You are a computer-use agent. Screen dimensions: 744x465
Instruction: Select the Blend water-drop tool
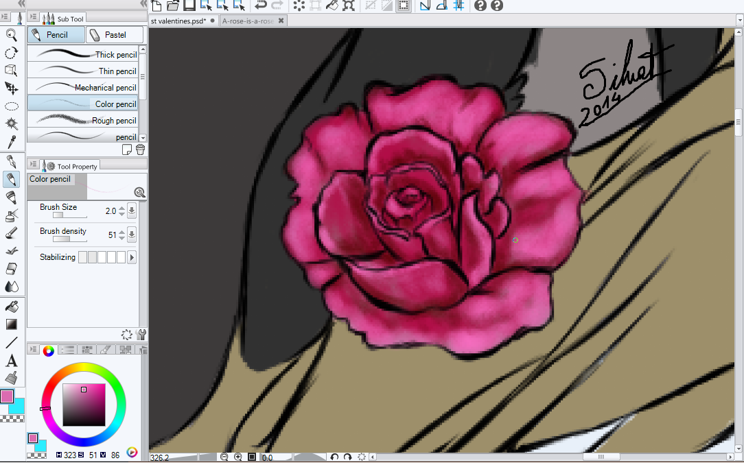(12, 286)
